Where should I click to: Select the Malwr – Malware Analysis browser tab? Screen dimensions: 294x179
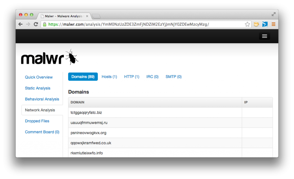coord(64,16)
